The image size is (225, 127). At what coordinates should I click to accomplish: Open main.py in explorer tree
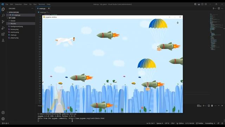[13, 35]
